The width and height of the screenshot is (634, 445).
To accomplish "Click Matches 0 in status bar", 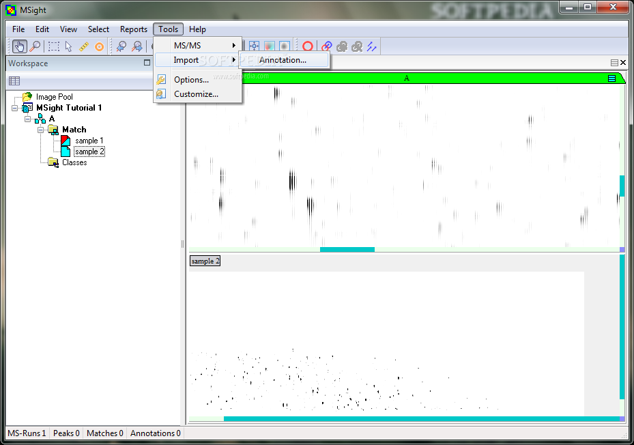I will pos(104,433).
